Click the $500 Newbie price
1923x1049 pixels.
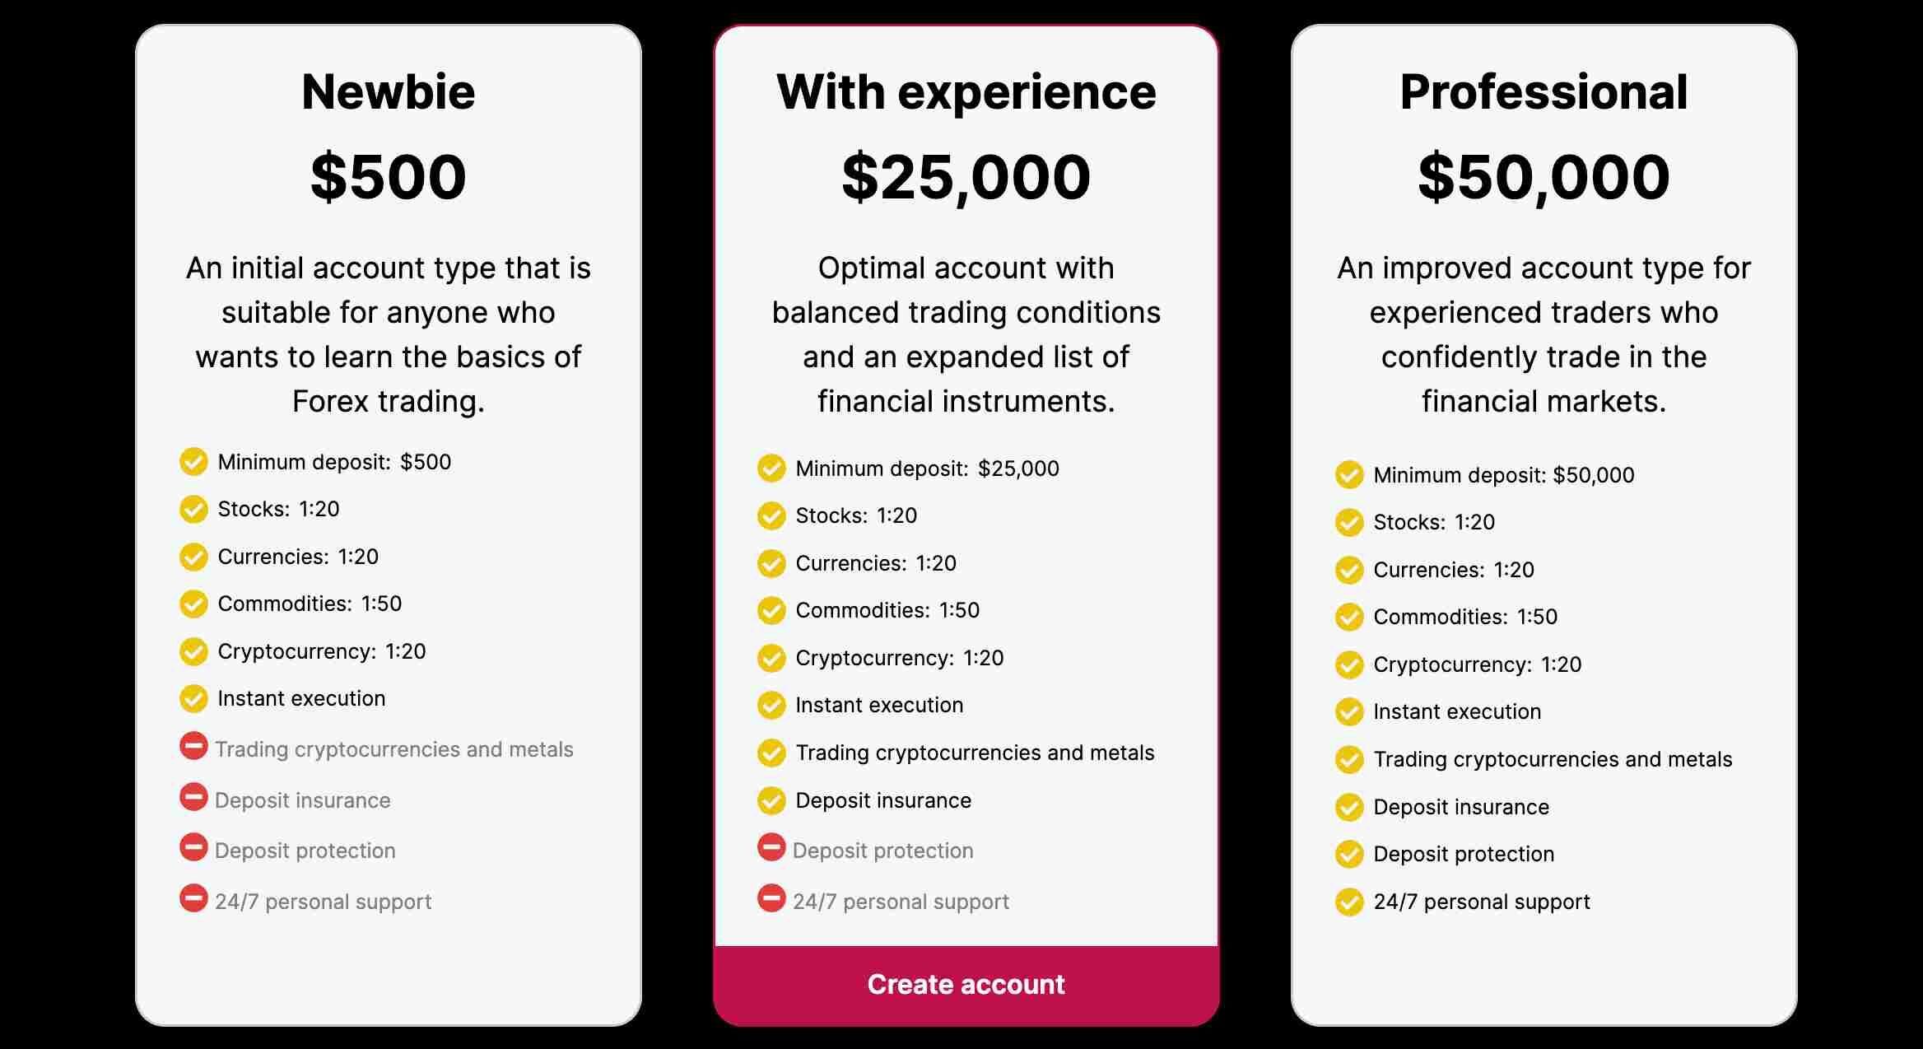click(x=389, y=177)
